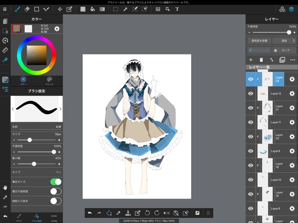298x223 pixels.
Task: Show next brush preview with right chevron
Action: pyautogui.click(x=60, y=109)
